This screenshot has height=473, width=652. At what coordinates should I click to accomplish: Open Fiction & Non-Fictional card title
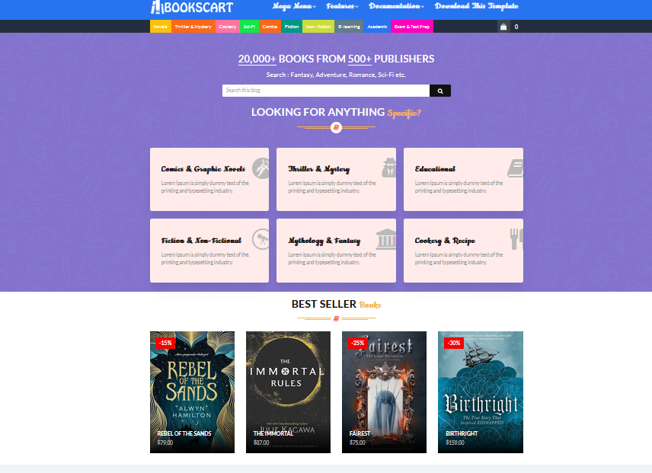[x=201, y=240]
